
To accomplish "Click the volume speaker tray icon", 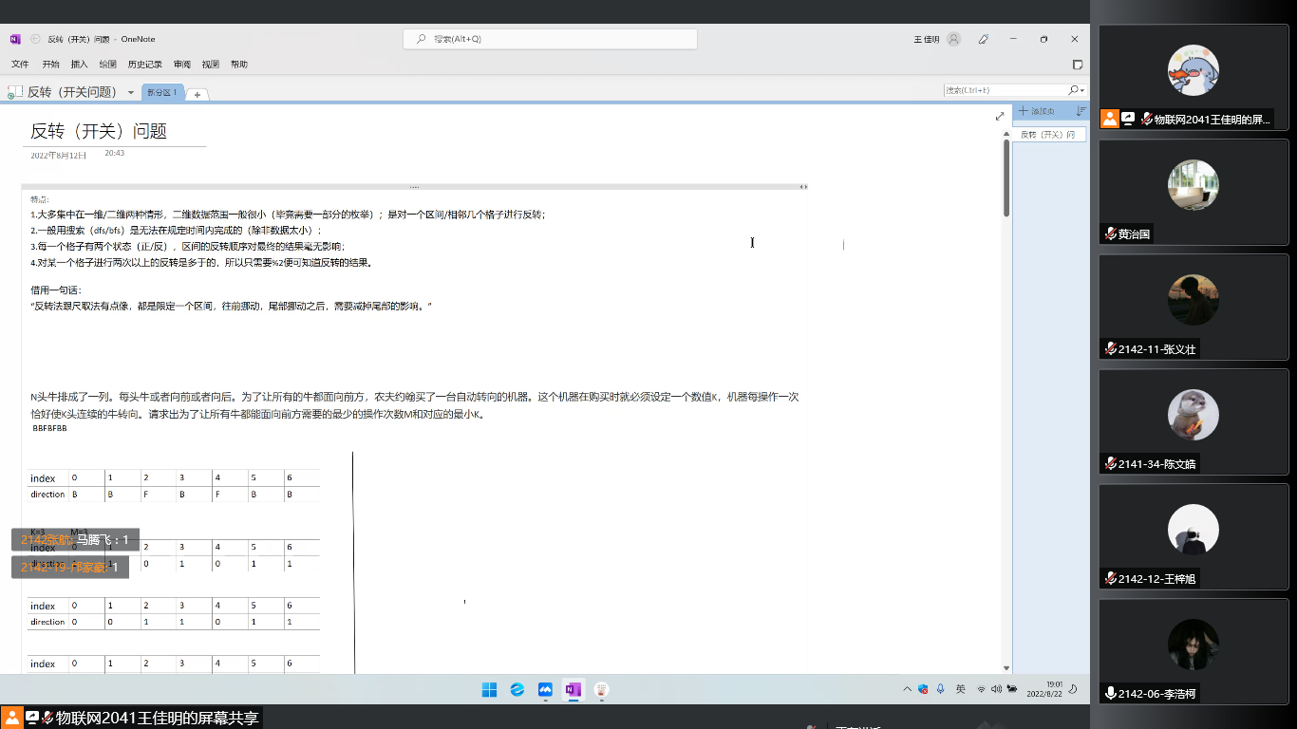I will (x=996, y=689).
